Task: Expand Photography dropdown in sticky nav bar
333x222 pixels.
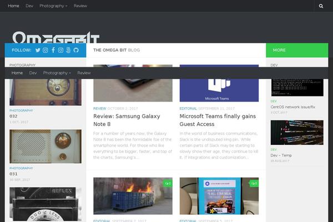Action: click(x=57, y=73)
